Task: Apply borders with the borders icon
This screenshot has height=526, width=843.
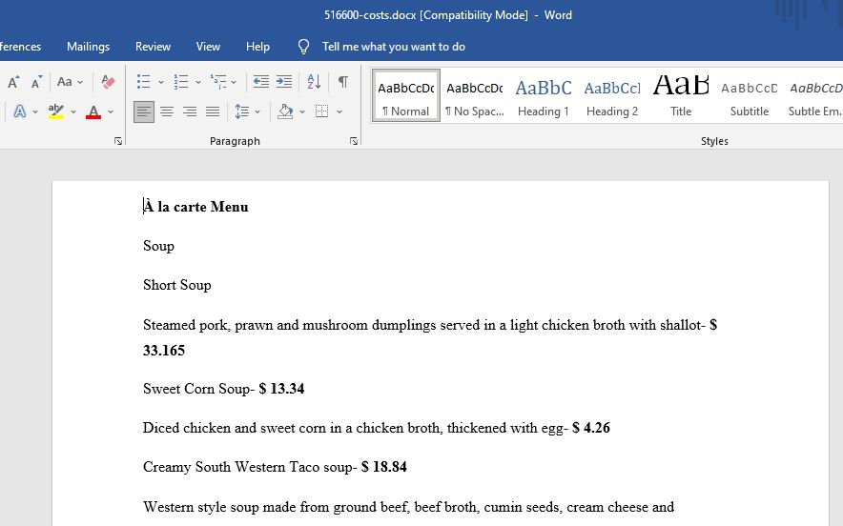Action: (x=322, y=111)
